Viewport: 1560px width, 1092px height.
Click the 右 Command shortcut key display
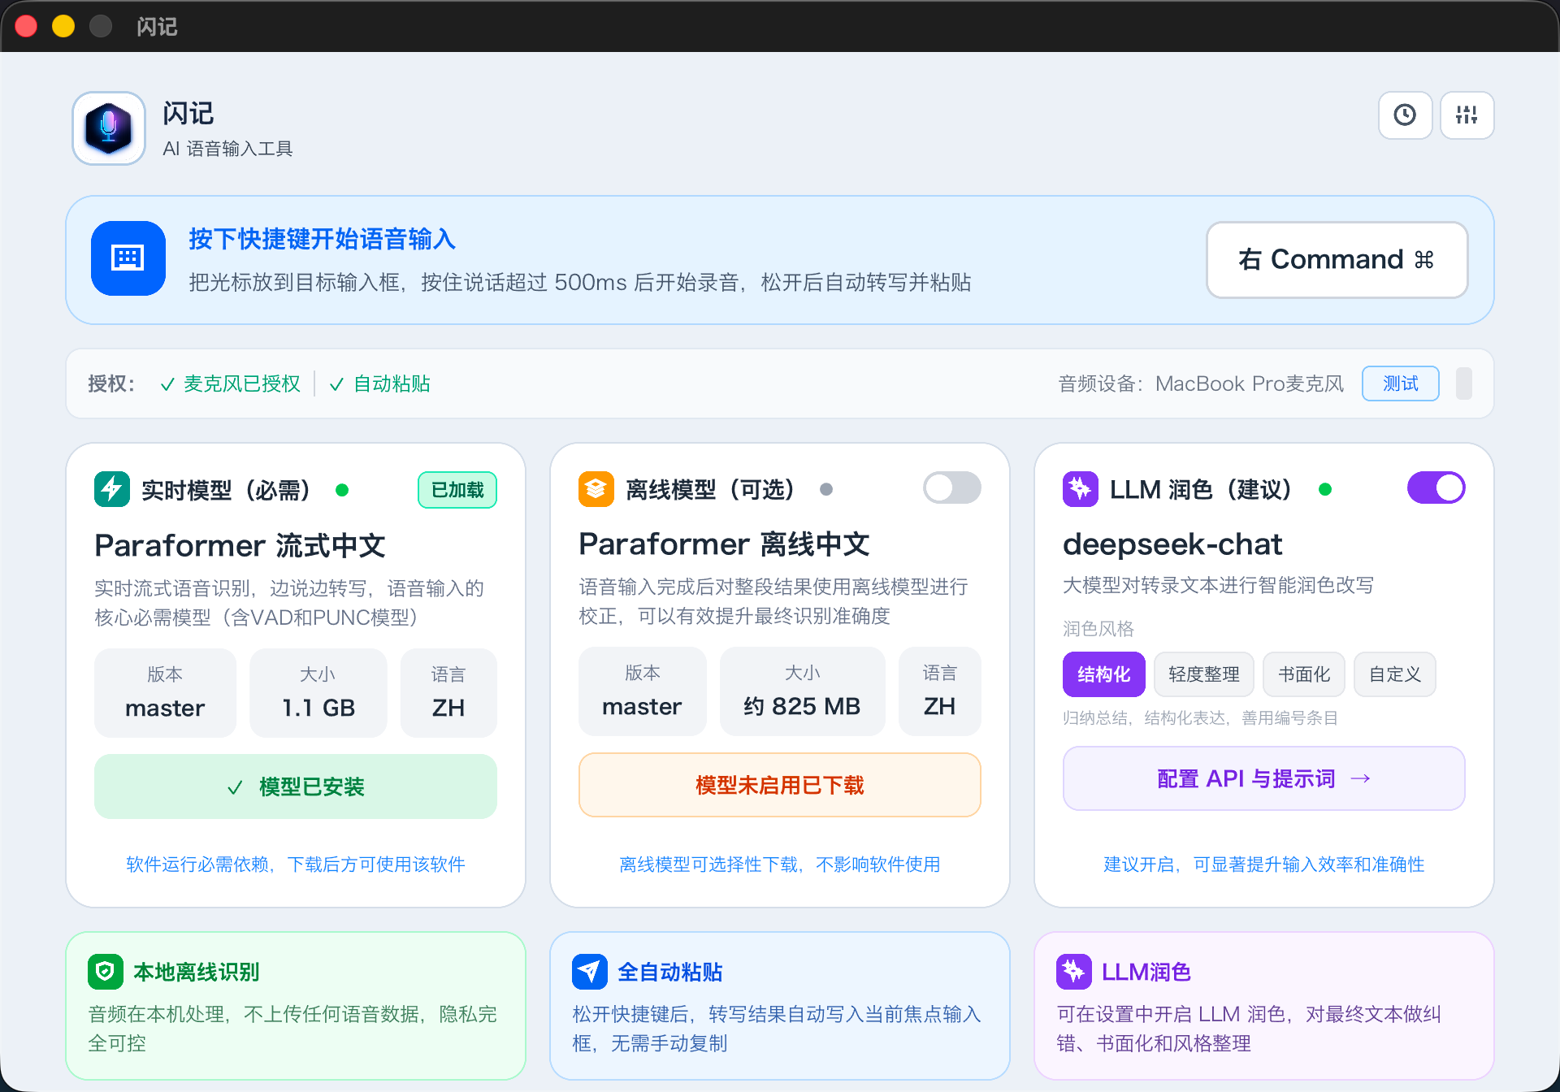point(1336,259)
